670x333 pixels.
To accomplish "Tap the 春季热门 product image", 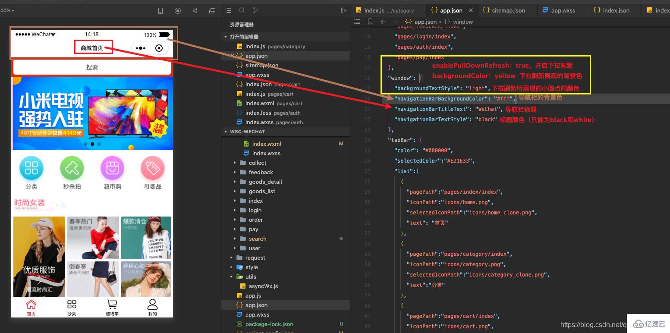I will click(93, 238).
